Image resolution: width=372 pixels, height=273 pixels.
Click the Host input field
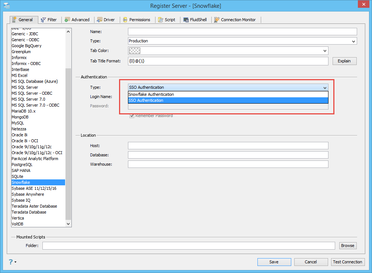pos(228,146)
